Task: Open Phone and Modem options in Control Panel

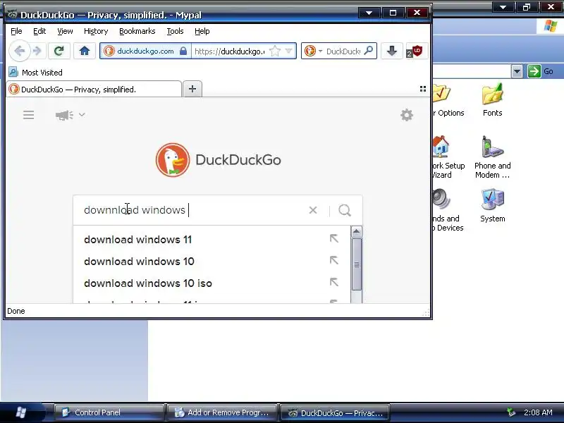Action: pos(492,157)
